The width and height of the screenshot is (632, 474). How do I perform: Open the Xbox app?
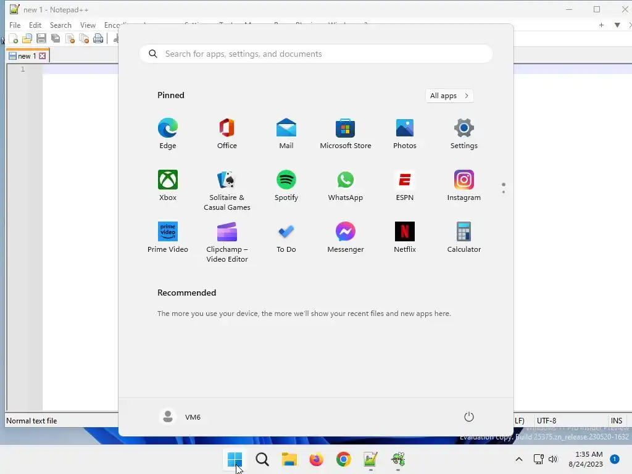click(168, 185)
